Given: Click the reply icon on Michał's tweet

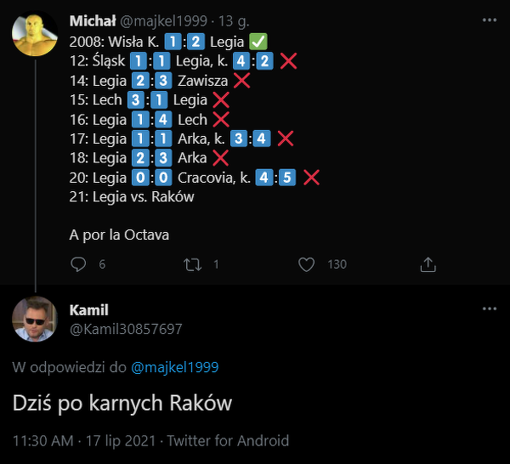Looking at the screenshot, I should click(x=79, y=264).
